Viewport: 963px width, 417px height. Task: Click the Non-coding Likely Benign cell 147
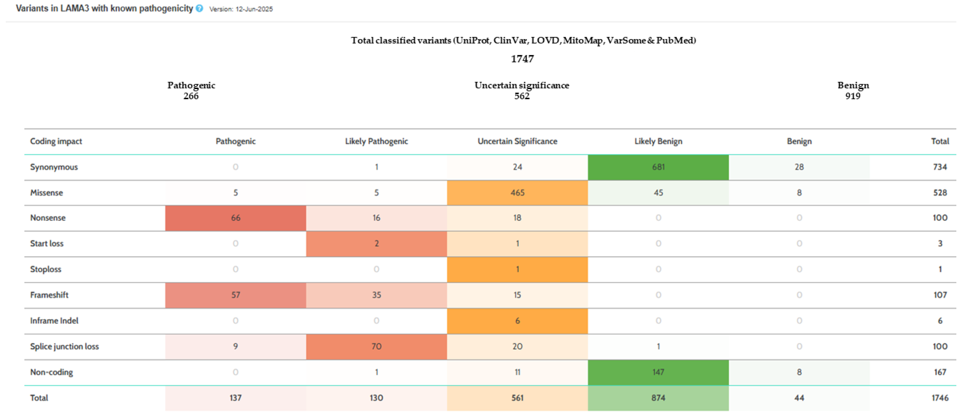(658, 372)
